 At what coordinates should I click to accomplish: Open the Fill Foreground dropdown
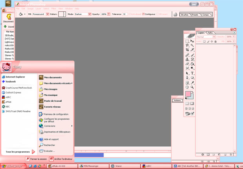[47, 14]
